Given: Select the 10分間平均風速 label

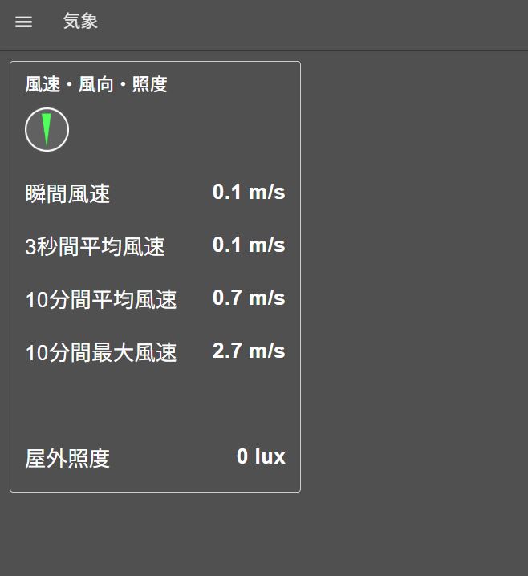Looking at the screenshot, I should [x=101, y=300].
